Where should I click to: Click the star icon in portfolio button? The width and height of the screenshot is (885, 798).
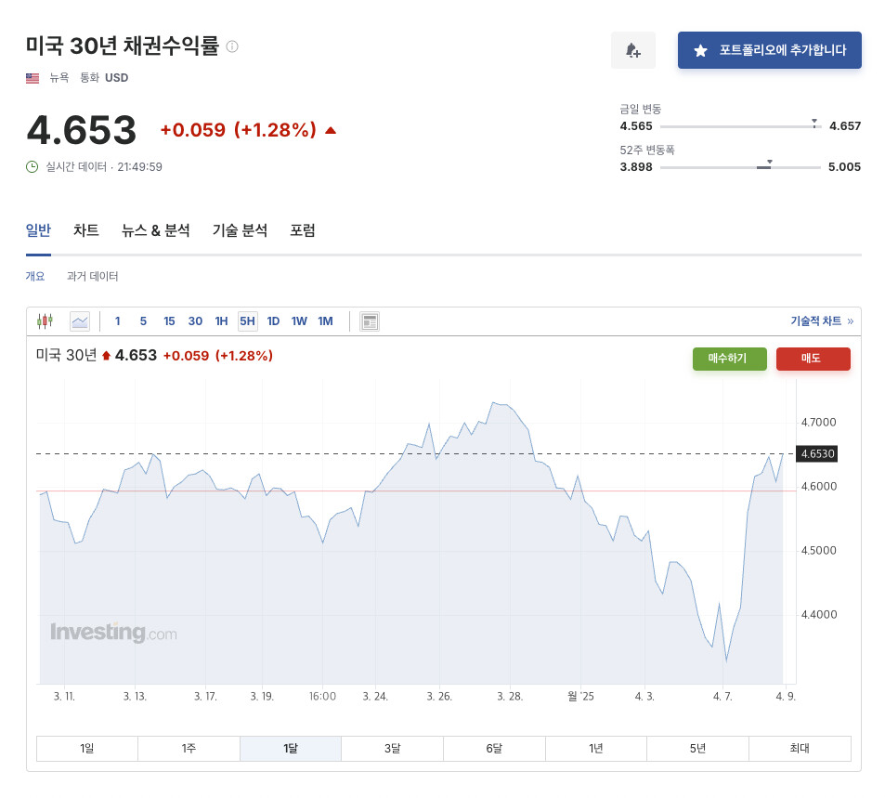click(x=701, y=50)
